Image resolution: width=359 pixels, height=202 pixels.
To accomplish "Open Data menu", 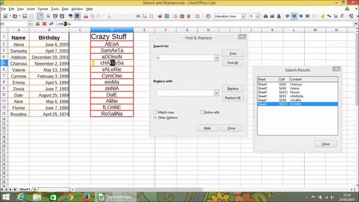I will pos(65,9).
